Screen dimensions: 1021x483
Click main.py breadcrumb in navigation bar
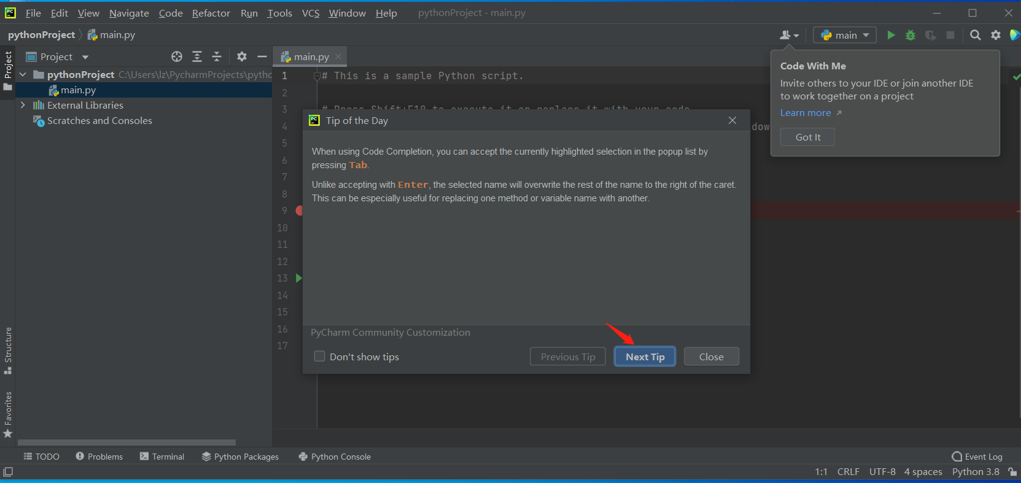click(111, 35)
